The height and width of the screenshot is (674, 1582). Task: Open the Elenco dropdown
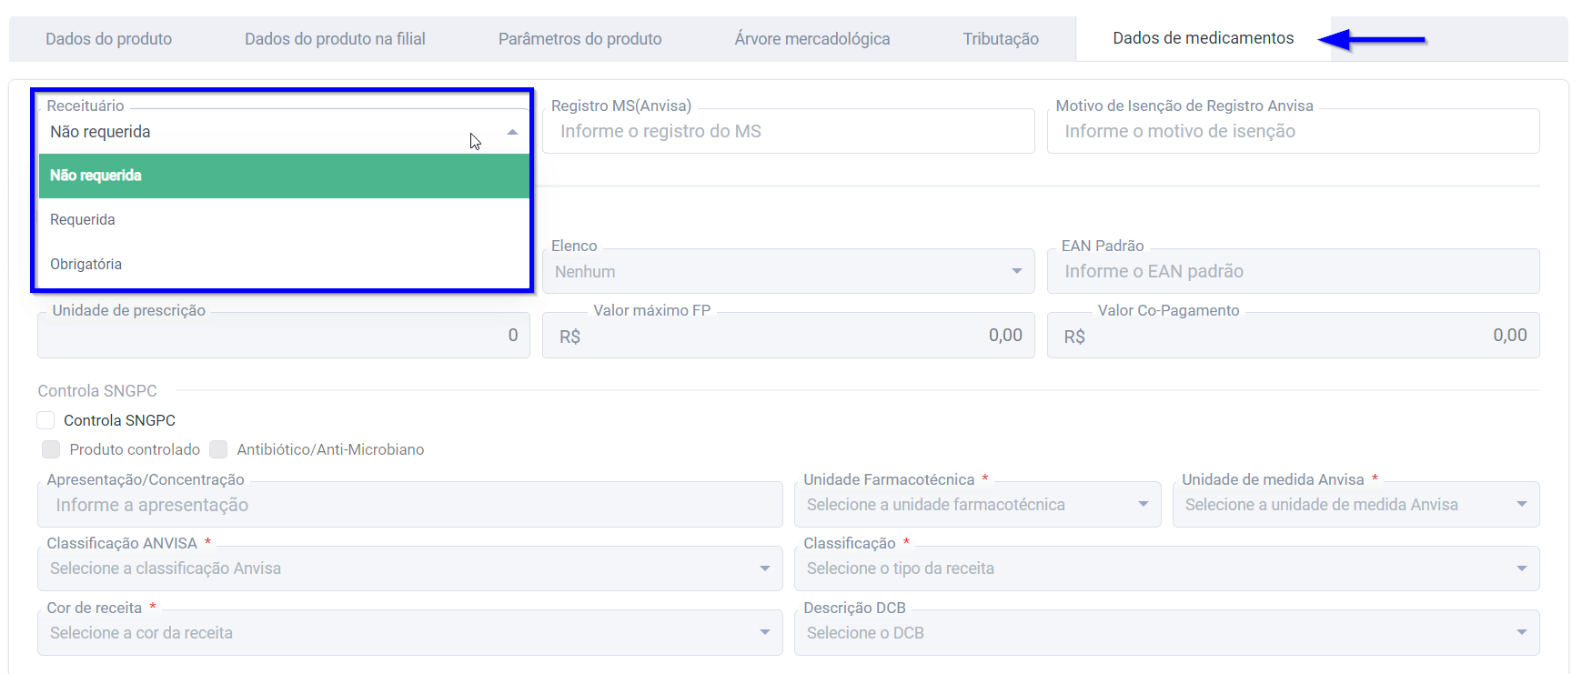789,271
